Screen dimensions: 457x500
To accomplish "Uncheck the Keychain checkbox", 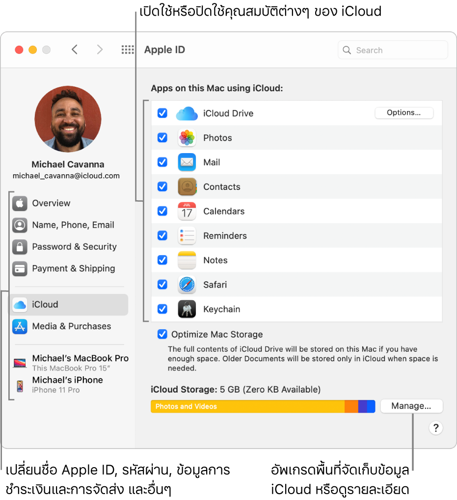I will [162, 309].
